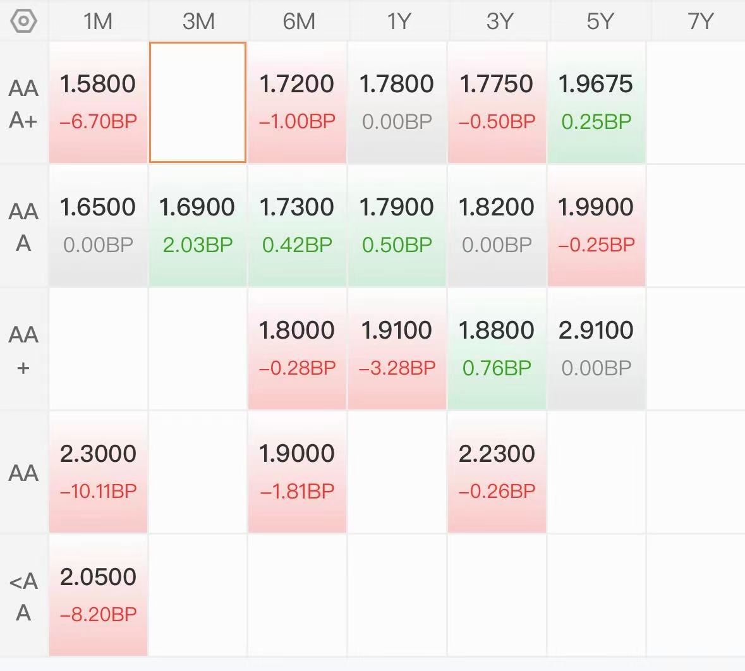Select the 3M column header
The image size is (745, 671).
(198, 21)
